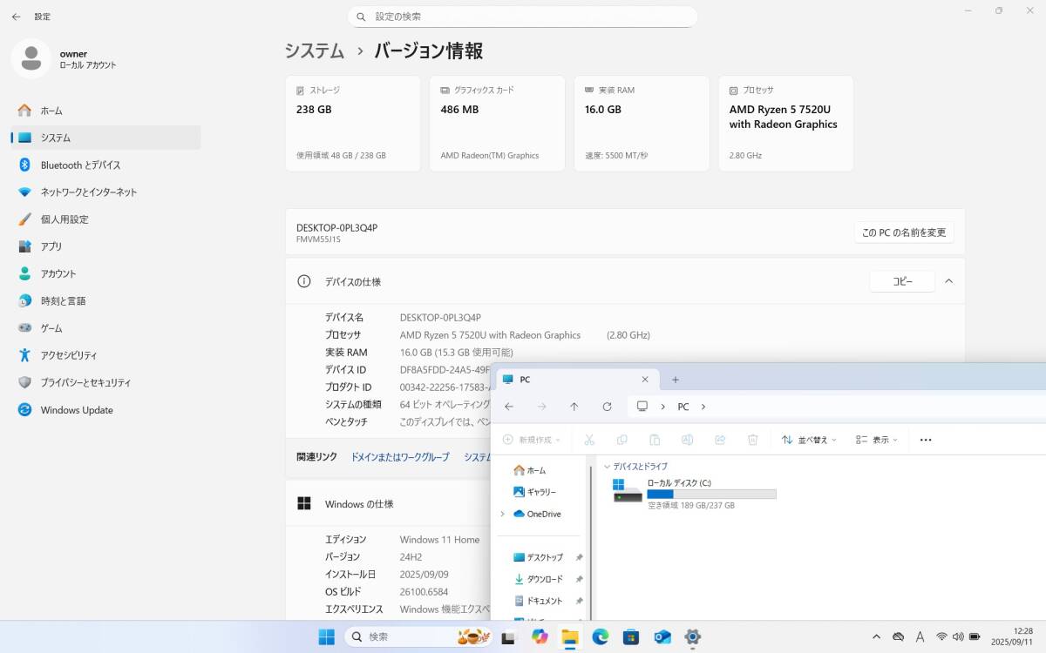Open Bluetooth とデバイス settings

click(80, 165)
